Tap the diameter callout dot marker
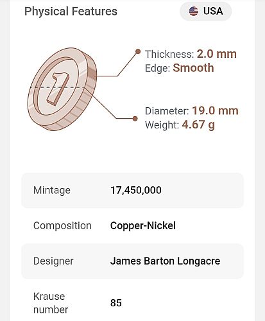The height and width of the screenshot is (321, 265). point(135,118)
